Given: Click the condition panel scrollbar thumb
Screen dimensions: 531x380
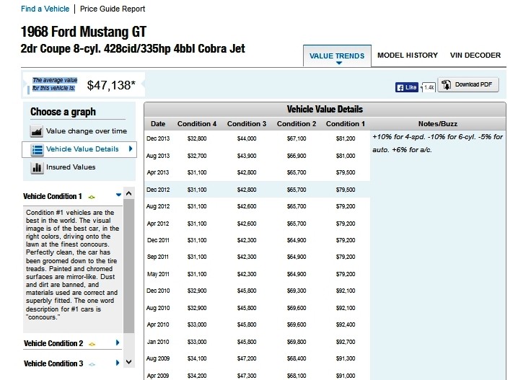Looking at the screenshot, I should 128,266.
